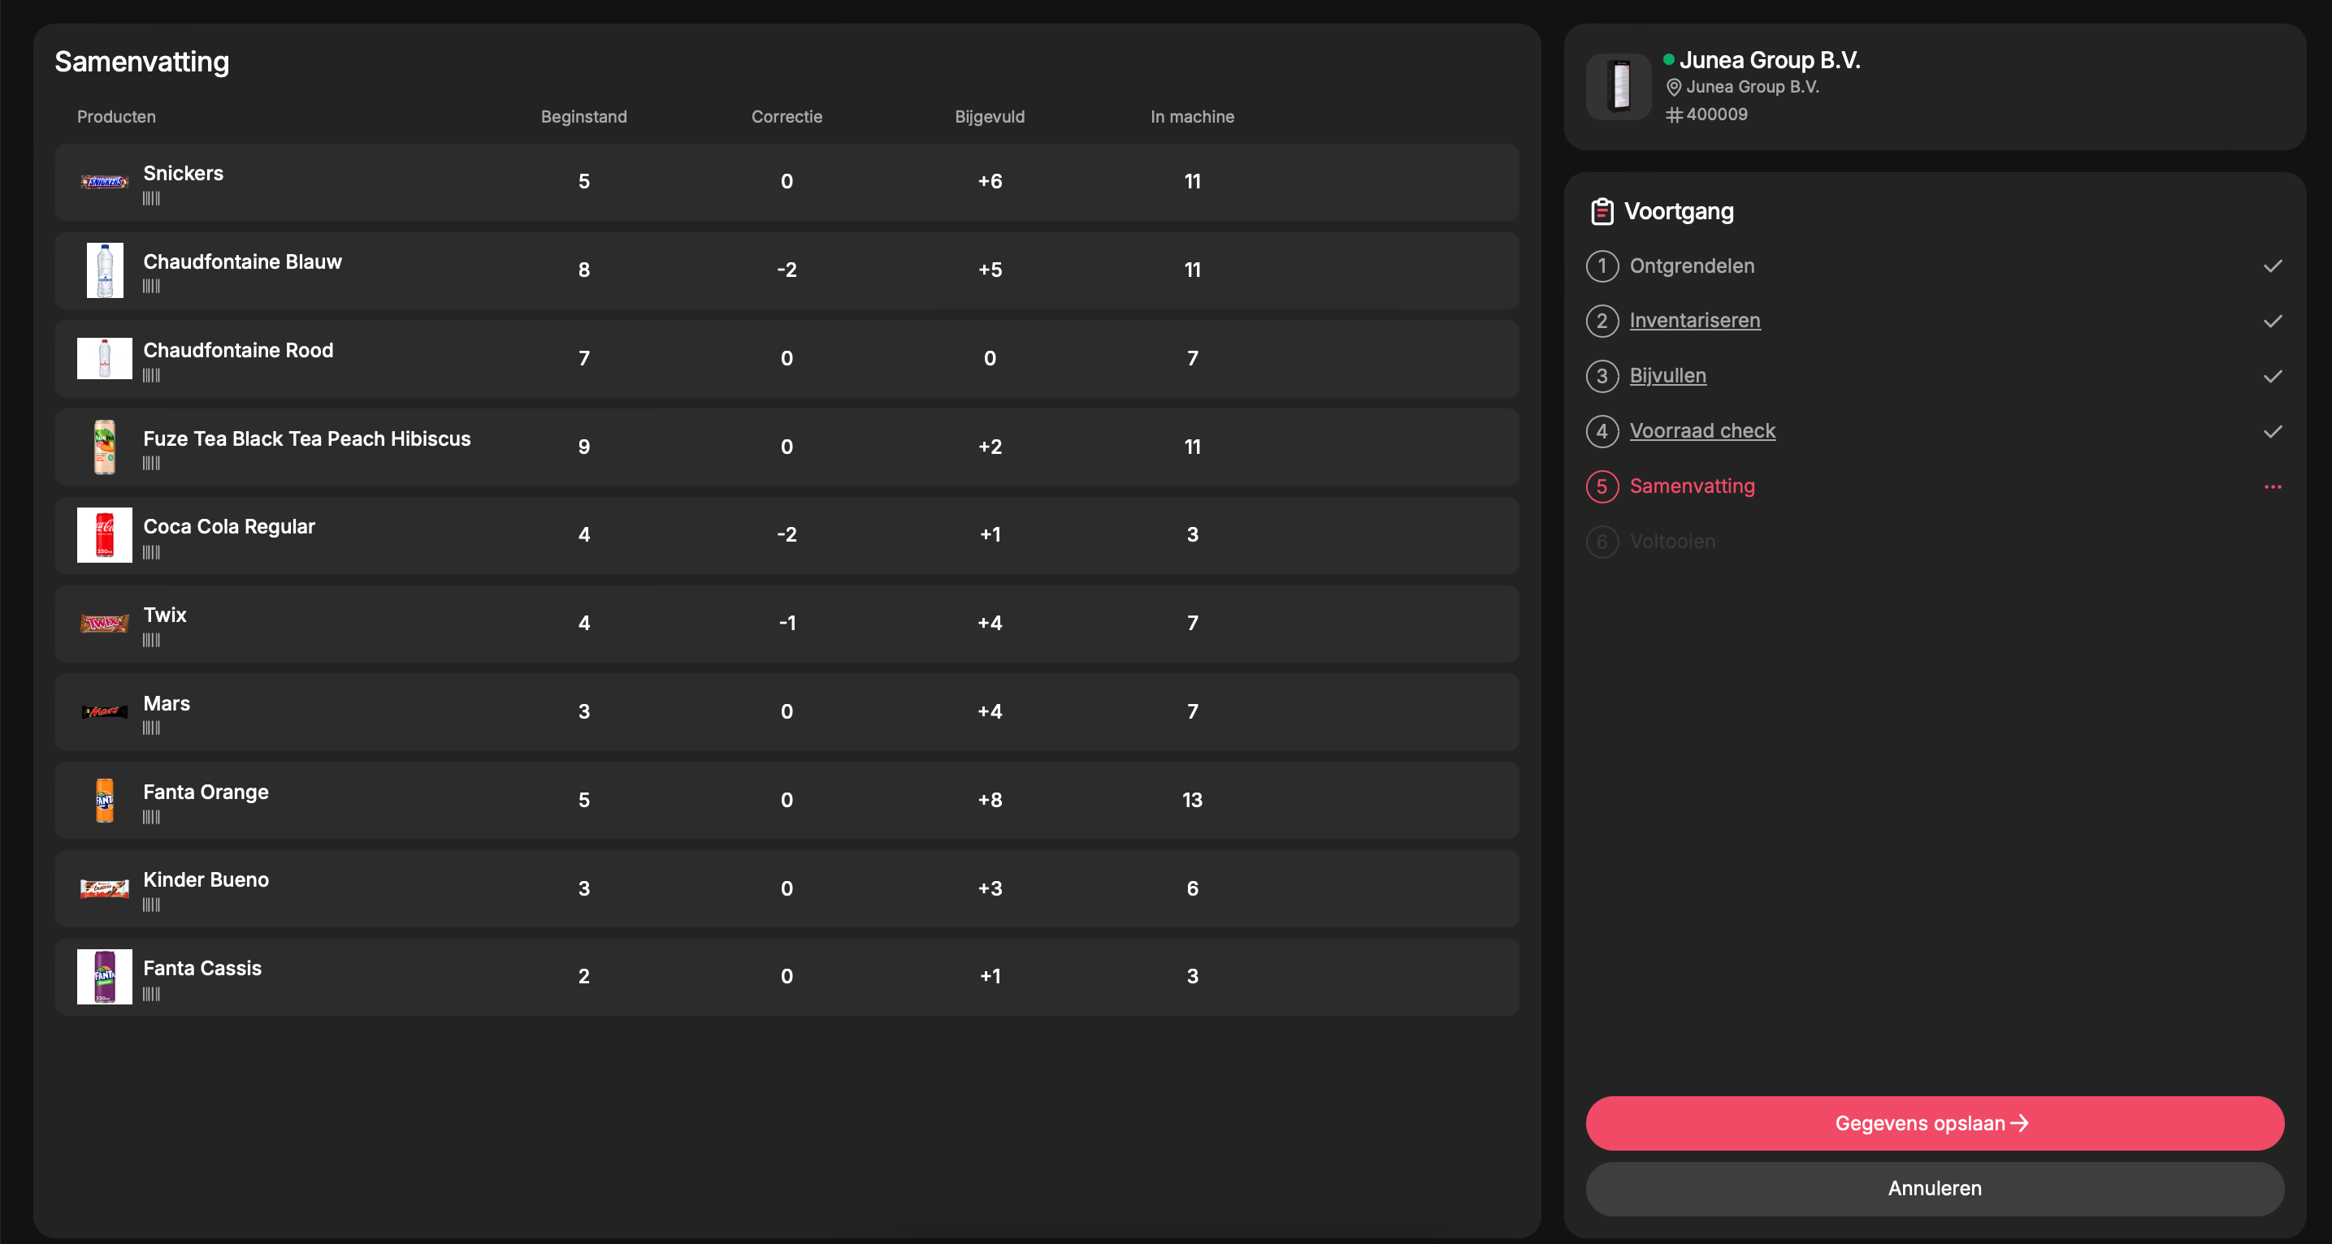Click barcode icon under Mars

[151, 728]
